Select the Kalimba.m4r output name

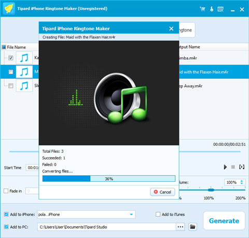coord(188,58)
